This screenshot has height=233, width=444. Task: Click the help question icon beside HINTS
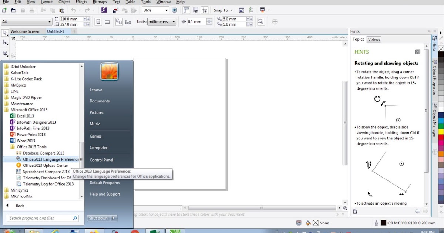pos(417,52)
